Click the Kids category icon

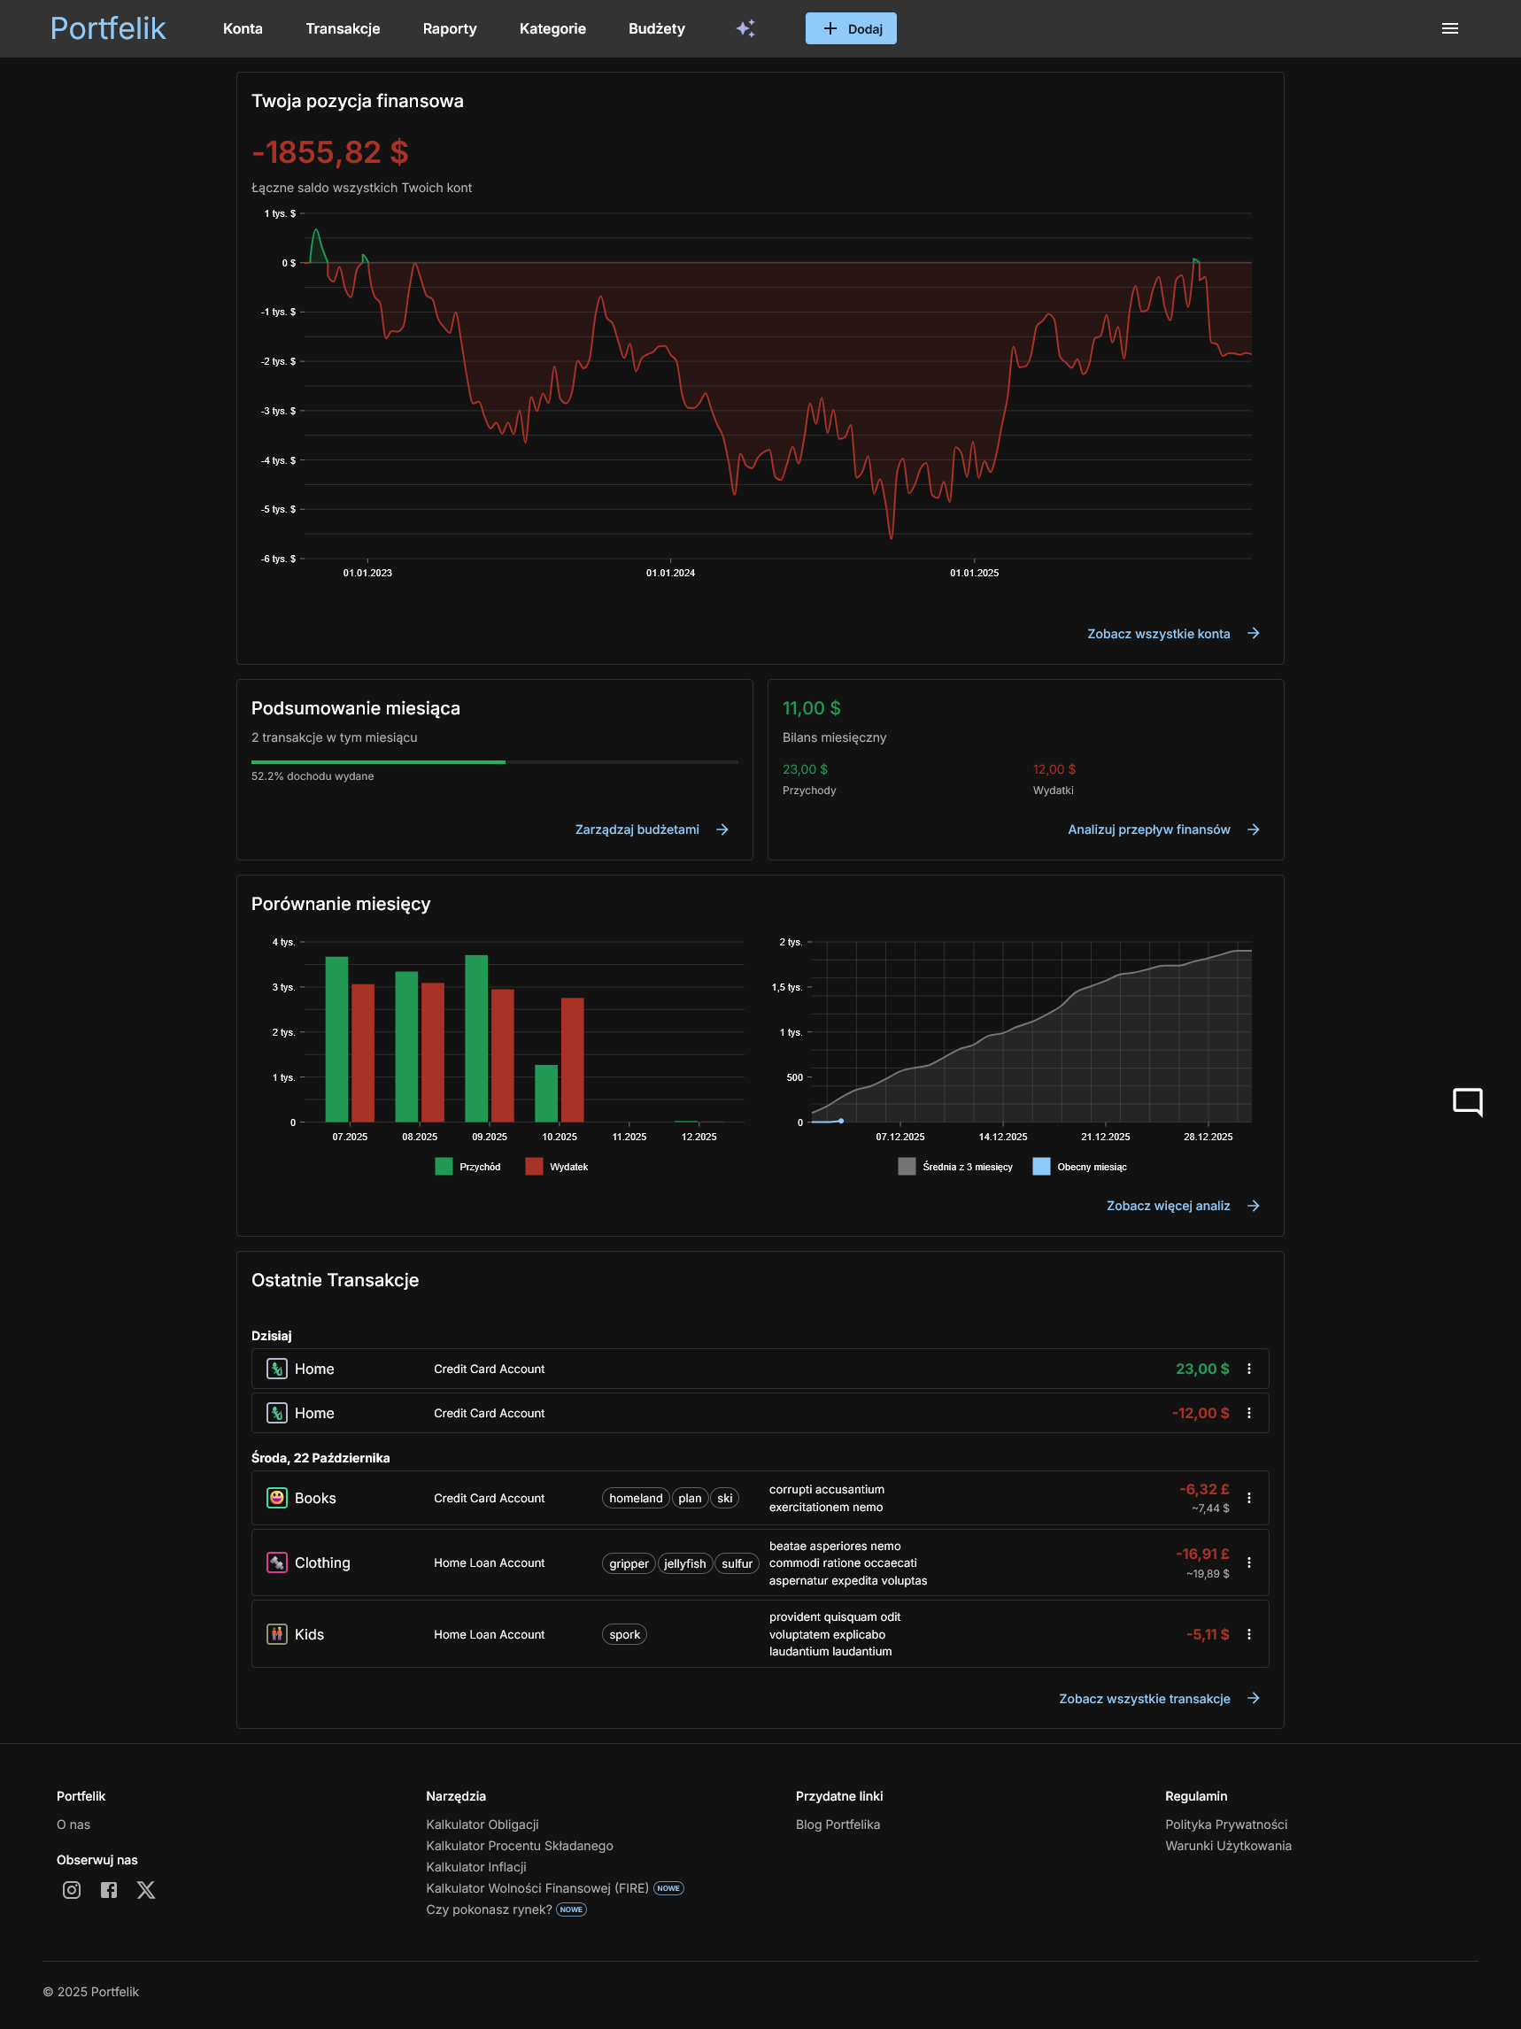pos(276,1633)
